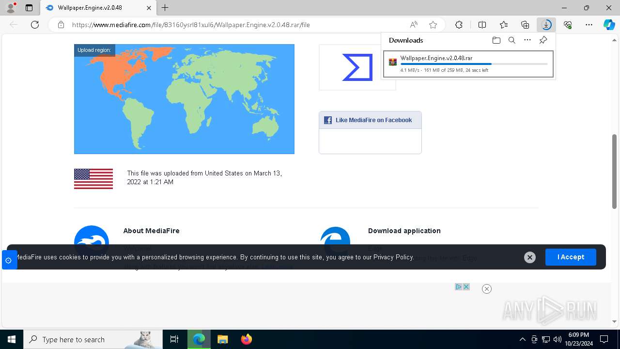Screen dimensions: 620x349
Task: Open the tab actions menu icon
Action: coord(29,8)
